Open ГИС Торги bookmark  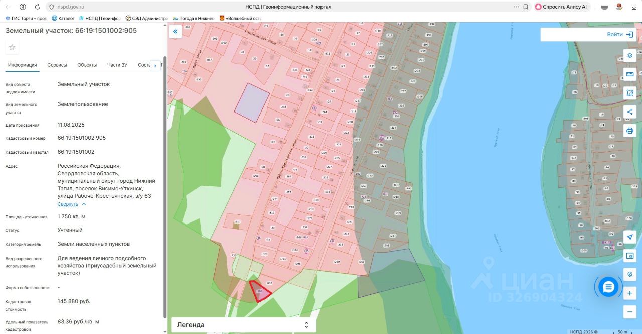pyautogui.click(x=26, y=18)
